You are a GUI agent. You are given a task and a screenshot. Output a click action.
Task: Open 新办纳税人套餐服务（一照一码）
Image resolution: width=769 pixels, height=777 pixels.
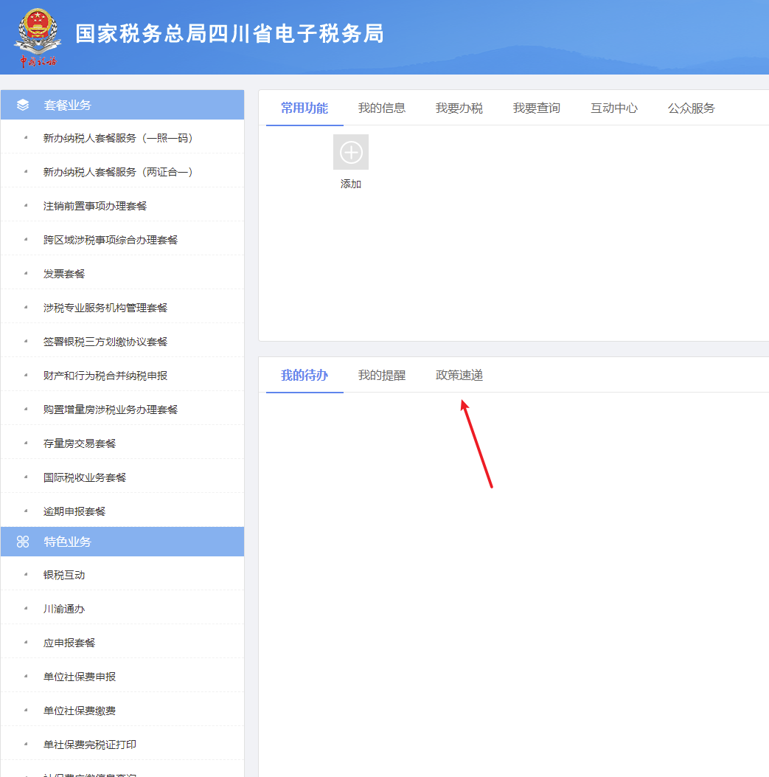(x=122, y=138)
